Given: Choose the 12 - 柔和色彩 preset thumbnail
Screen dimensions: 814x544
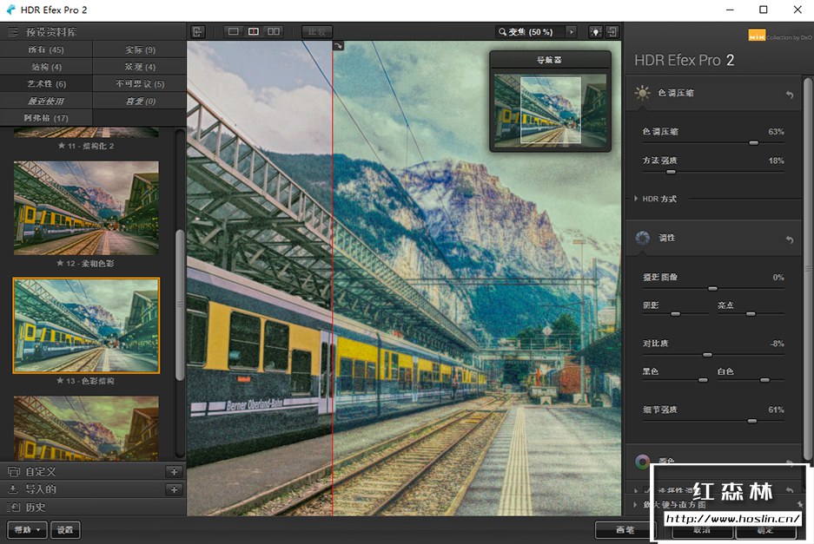Looking at the screenshot, I should point(86,207).
